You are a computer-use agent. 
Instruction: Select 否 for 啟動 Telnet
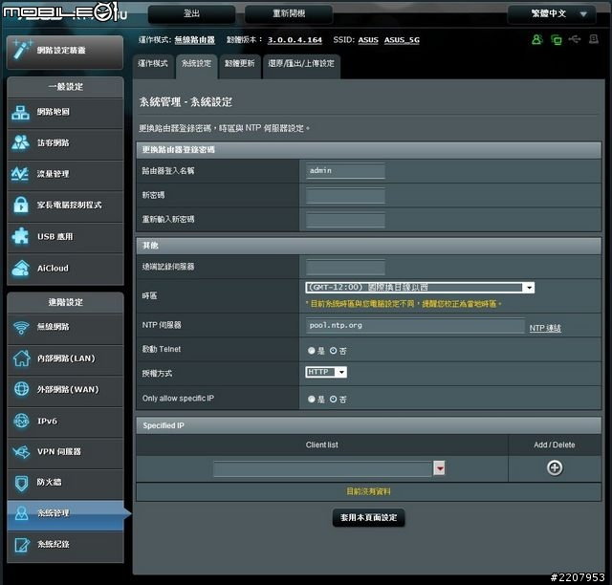click(x=333, y=351)
